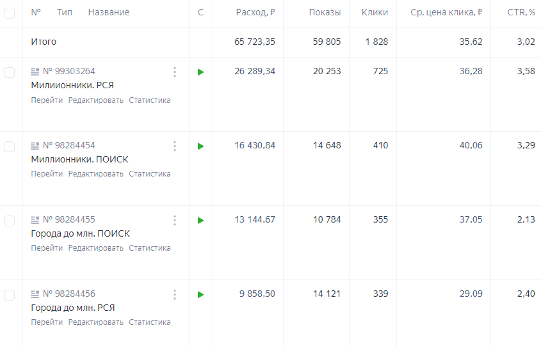Check the box for Милиионники. РСЯ campaign
Image resolution: width=541 pixels, height=346 pixels.
point(10,72)
